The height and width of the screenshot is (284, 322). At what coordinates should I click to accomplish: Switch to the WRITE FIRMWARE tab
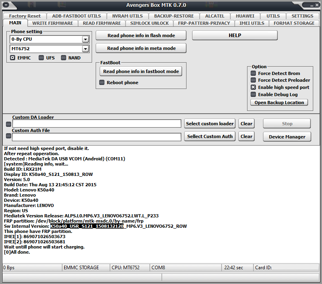(x=53, y=23)
